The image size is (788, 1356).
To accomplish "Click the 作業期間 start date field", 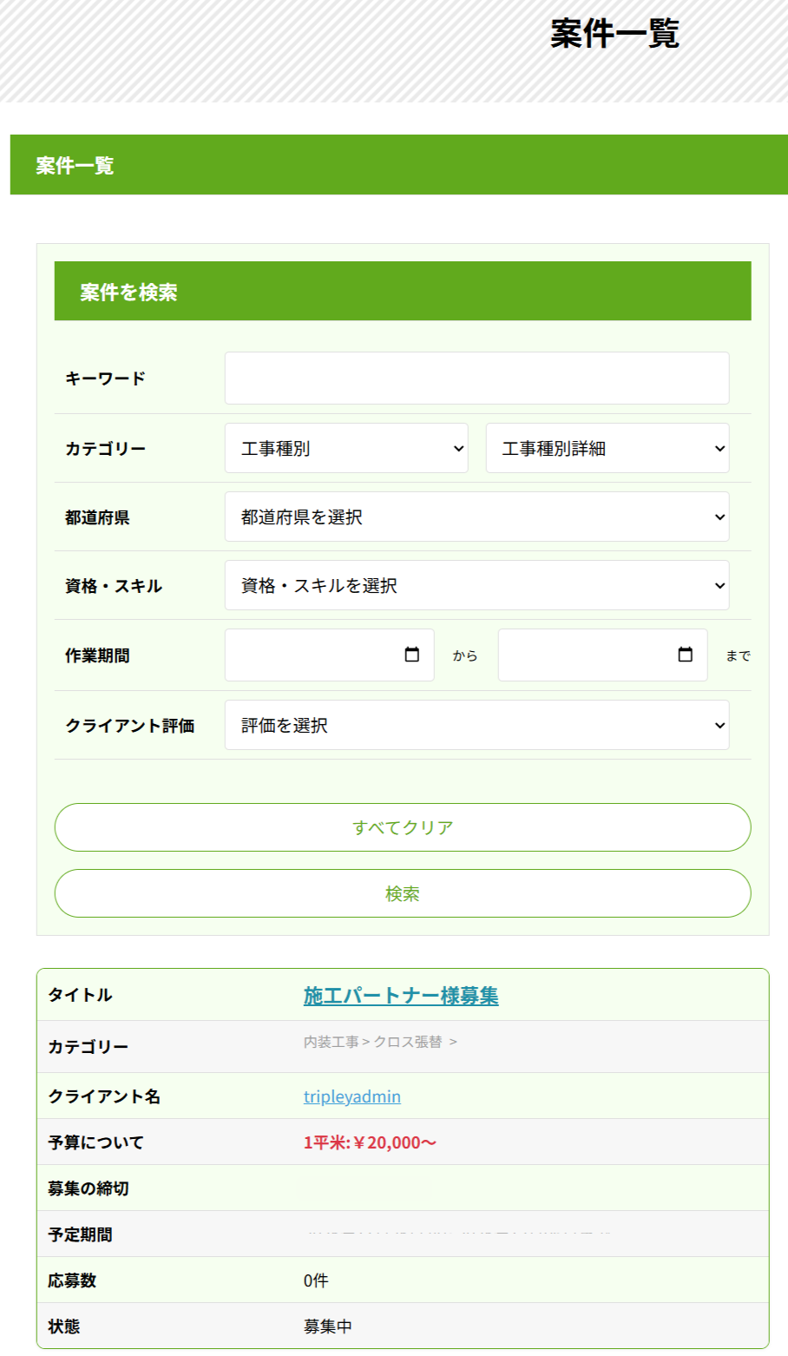I will pyautogui.click(x=312, y=655).
